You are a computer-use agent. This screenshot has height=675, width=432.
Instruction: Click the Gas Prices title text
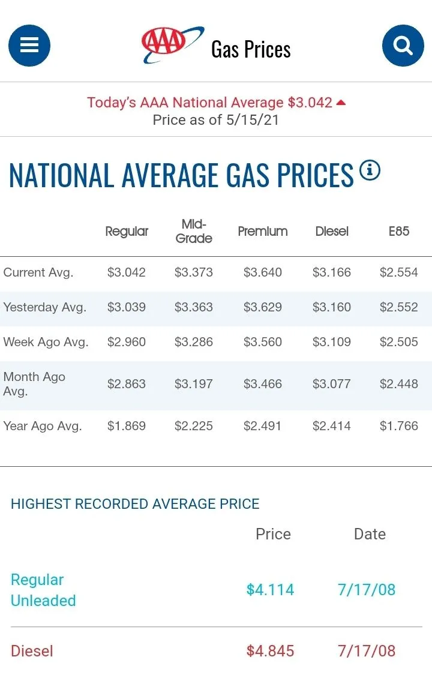pyautogui.click(x=251, y=49)
